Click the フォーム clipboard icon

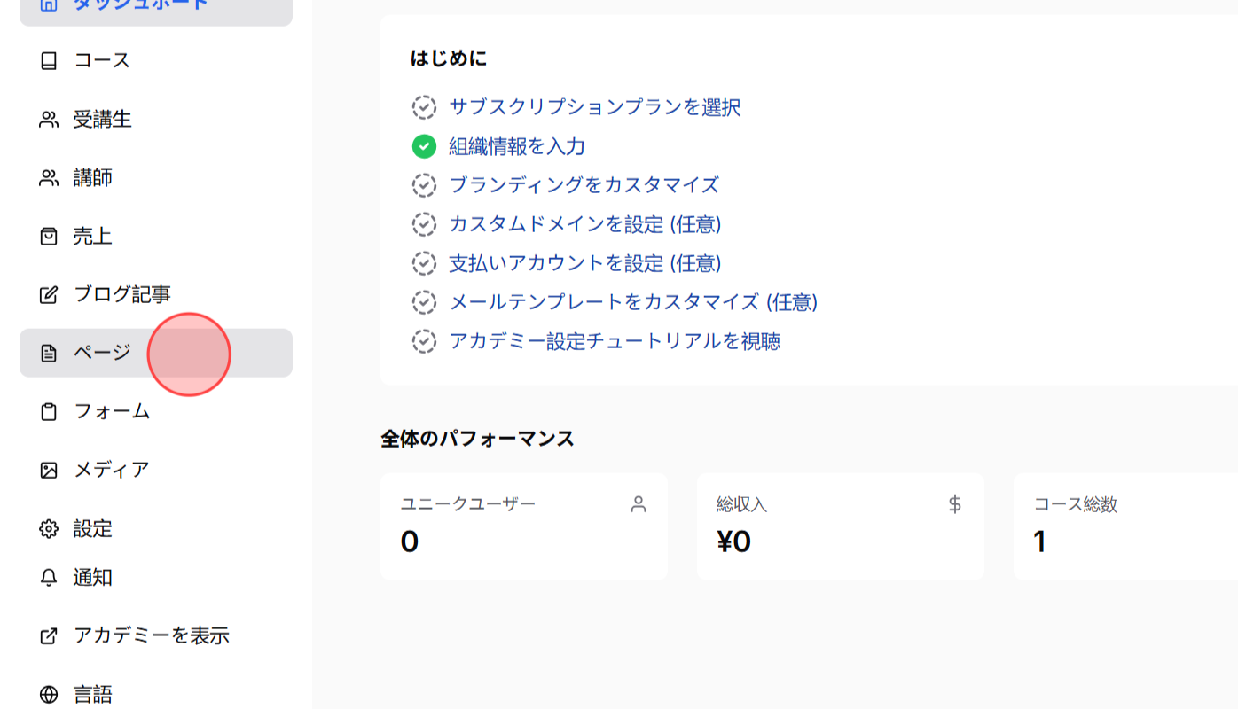coord(49,411)
